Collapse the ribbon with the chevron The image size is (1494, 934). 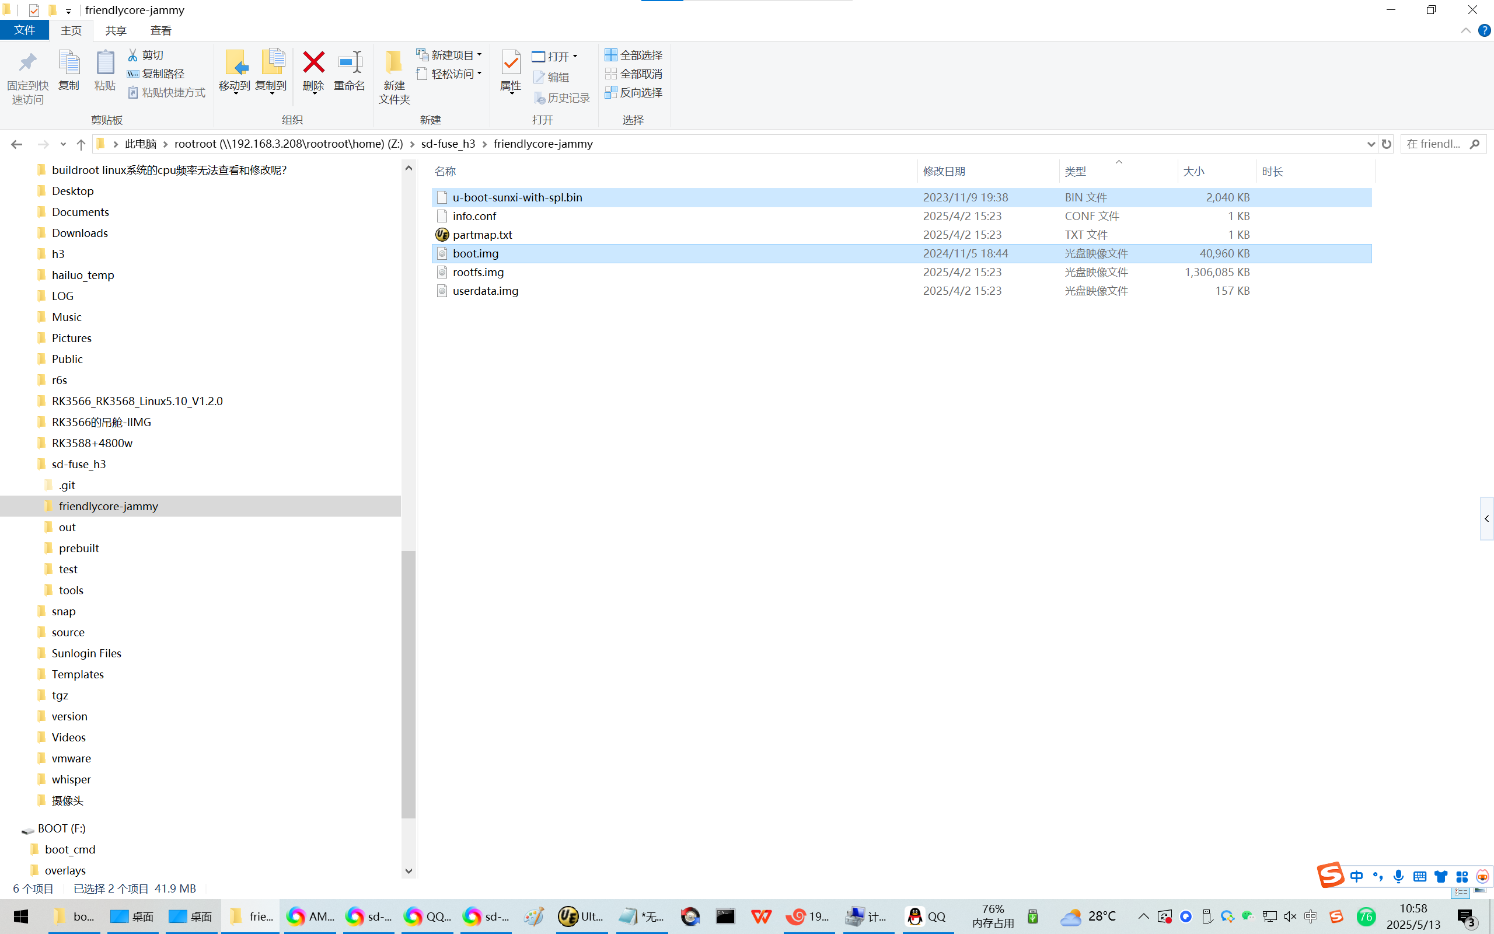click(1465, 30)
